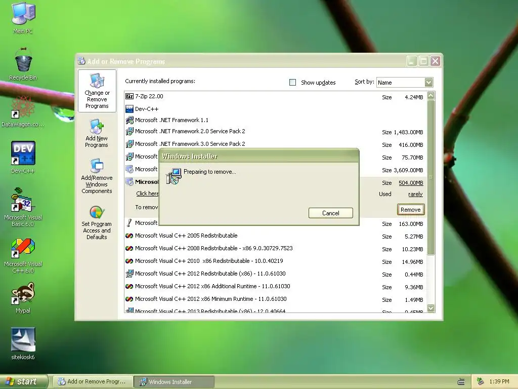Click the 'rarely' used frequency value
This screenshot has width=518, height=389.
(415, 194)
